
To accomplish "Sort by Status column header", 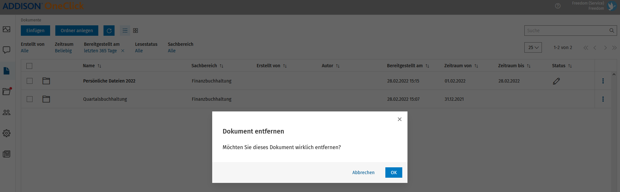I will 562,66.
